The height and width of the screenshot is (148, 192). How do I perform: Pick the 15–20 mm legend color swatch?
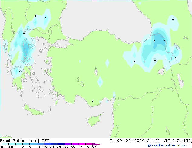point(47,144)
